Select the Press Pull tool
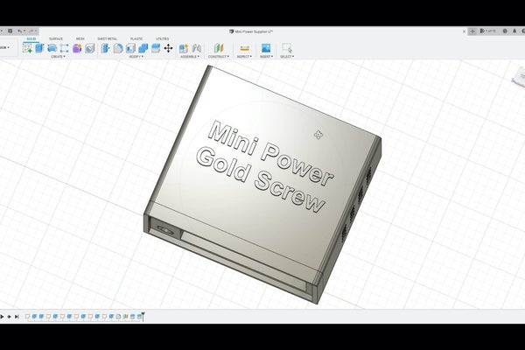Screen dimensions: 525x350 click(x=105, y=48)
